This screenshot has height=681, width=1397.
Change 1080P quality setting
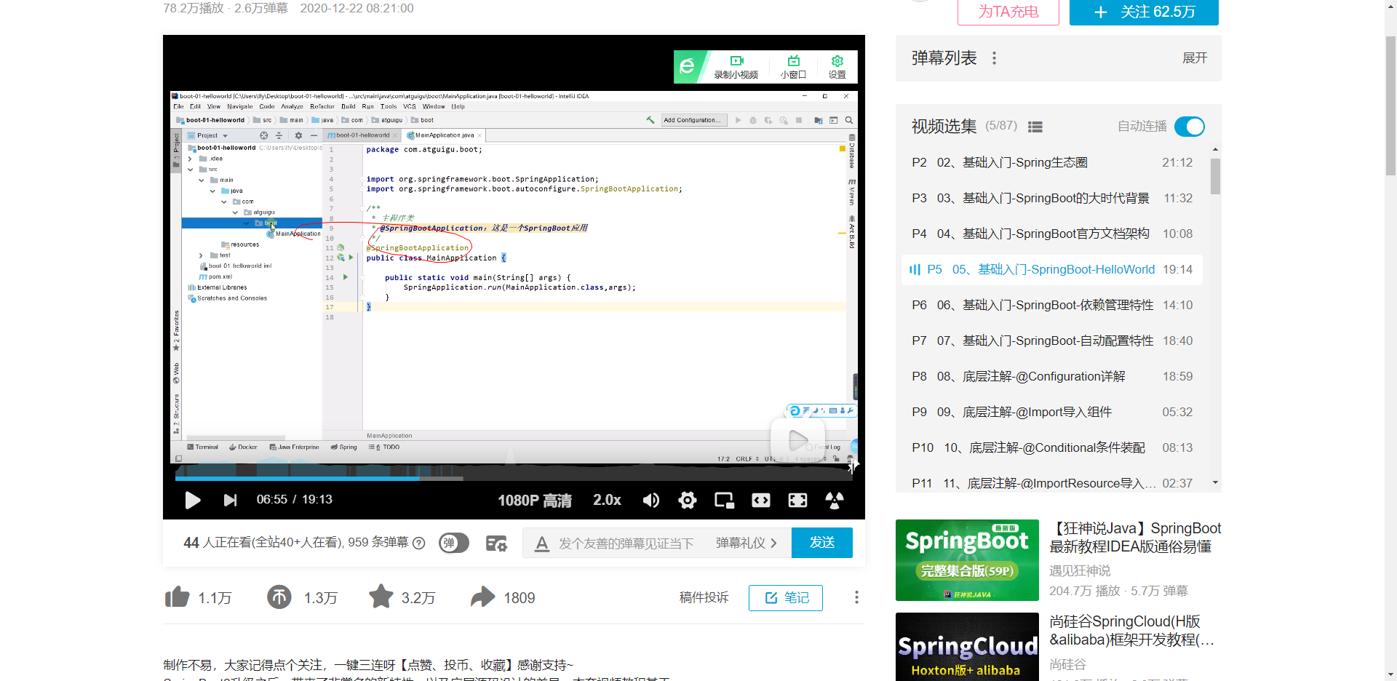535,501
